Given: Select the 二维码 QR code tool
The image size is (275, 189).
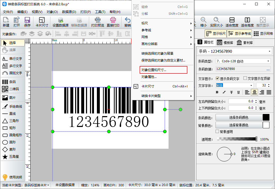Looking at the screenshot, I should point(13,89).
